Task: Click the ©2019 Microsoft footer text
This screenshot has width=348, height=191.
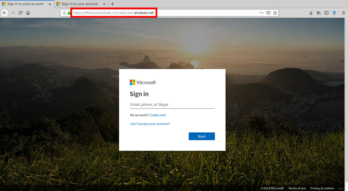Action: 272,188
